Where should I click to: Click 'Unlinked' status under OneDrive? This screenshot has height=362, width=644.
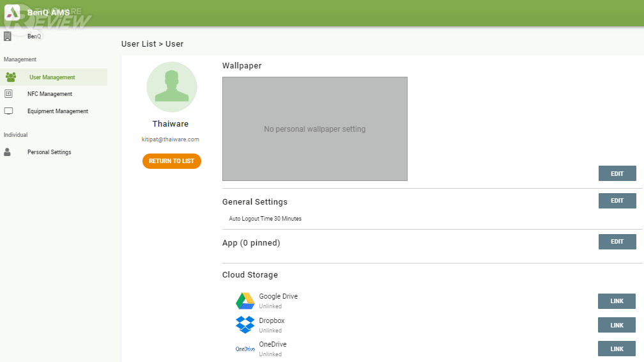[270, 354]
